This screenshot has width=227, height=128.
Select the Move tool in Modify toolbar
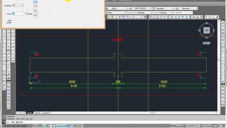tap(223, 40)
